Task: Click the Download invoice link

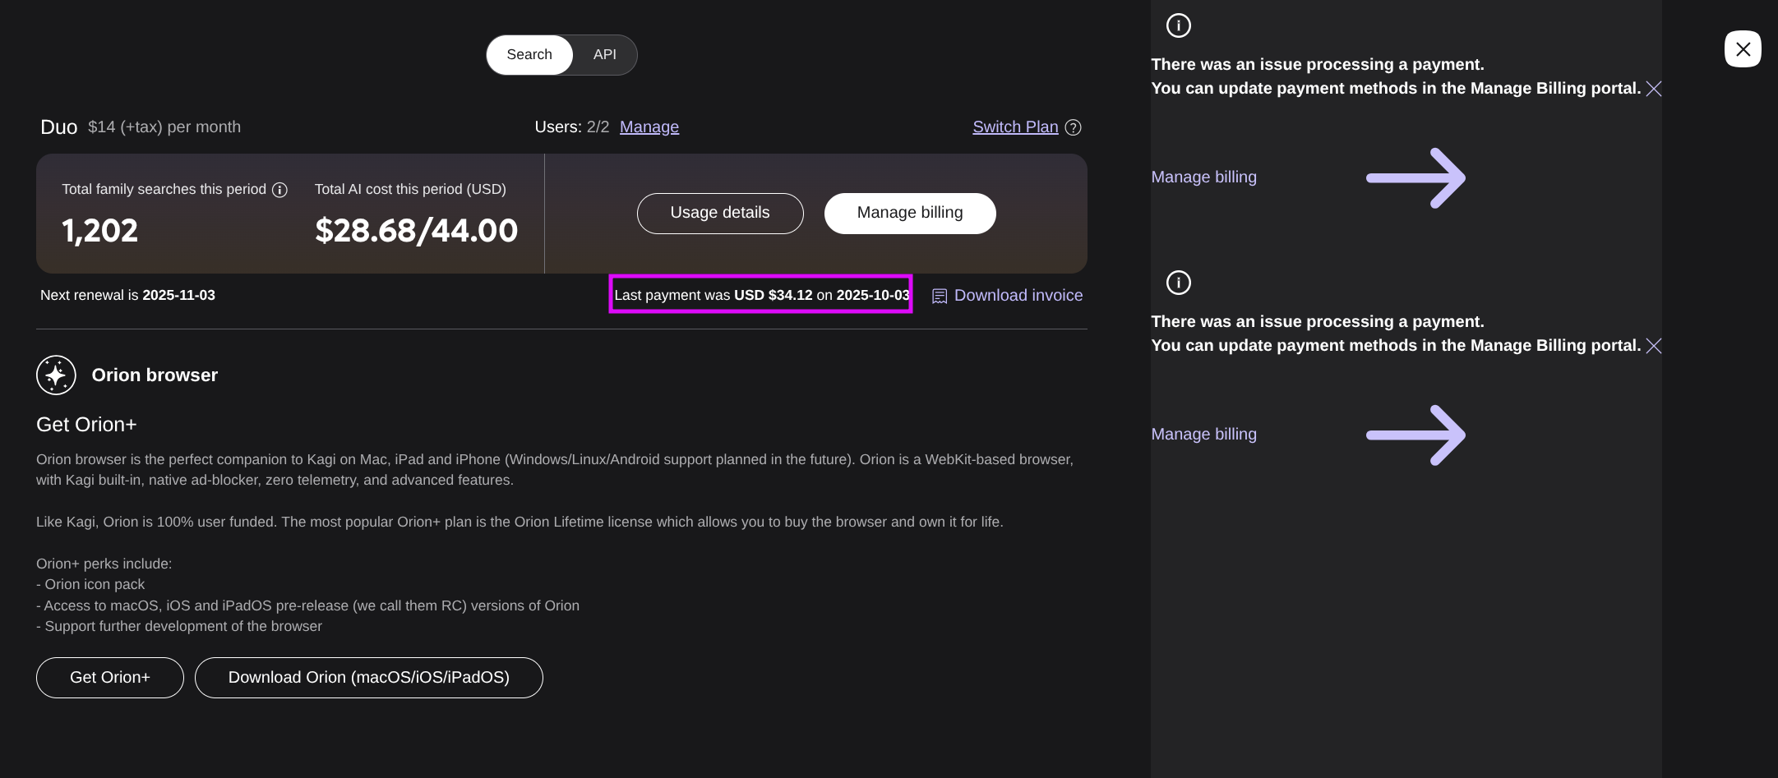Action: coord(1018,296)
